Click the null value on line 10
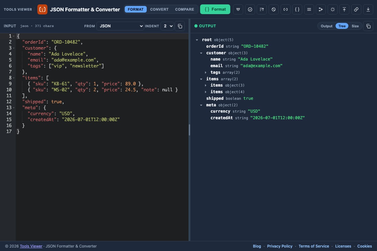The width and height of the screenshot is (377, 251). click(167, 90)
